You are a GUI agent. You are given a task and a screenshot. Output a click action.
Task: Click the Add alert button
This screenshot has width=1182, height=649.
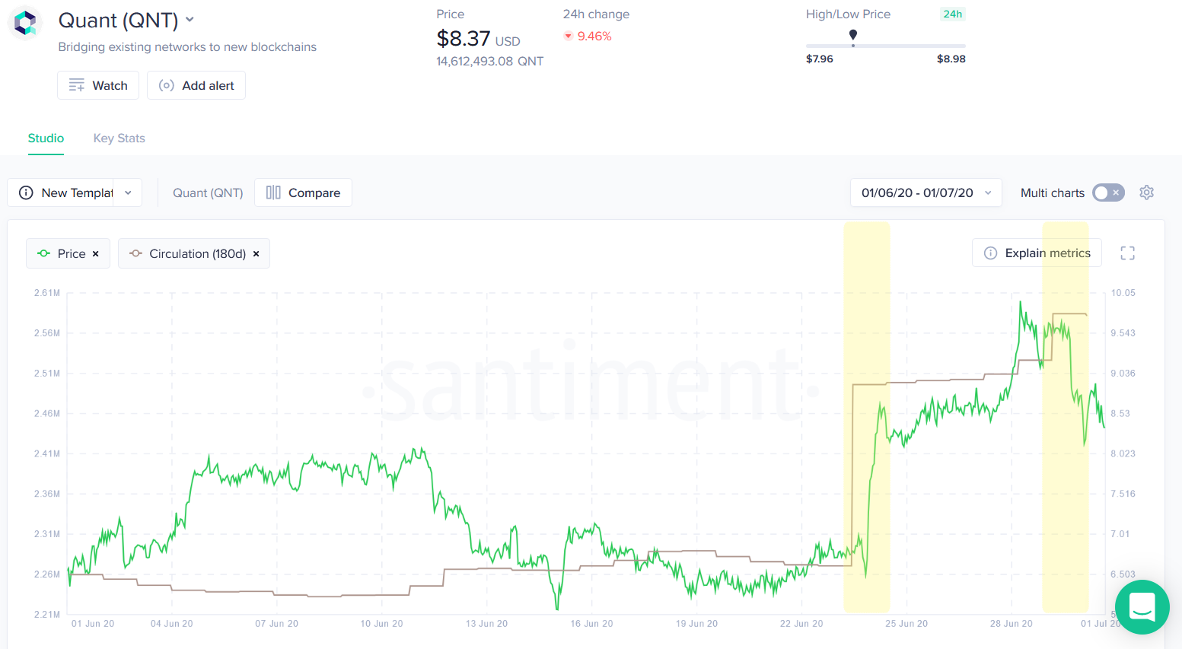tap(196, 85)
